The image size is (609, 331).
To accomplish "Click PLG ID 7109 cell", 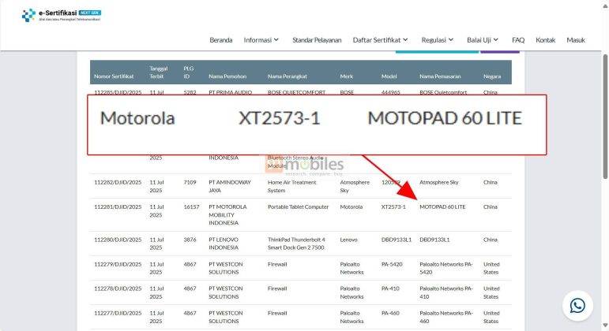I will (190, 182).
